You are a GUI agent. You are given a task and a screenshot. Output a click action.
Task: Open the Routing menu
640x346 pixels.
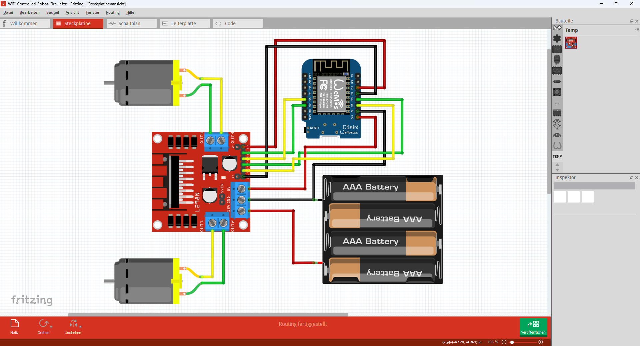(113, 12)
